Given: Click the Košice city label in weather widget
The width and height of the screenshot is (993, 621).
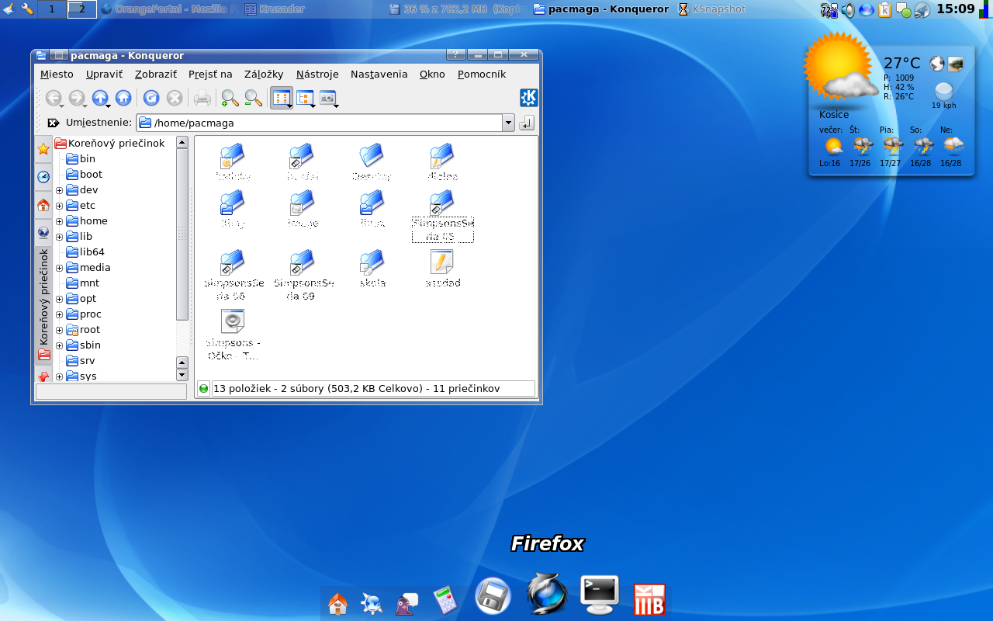Looking at the screenshot, I should tap(834, 115).
